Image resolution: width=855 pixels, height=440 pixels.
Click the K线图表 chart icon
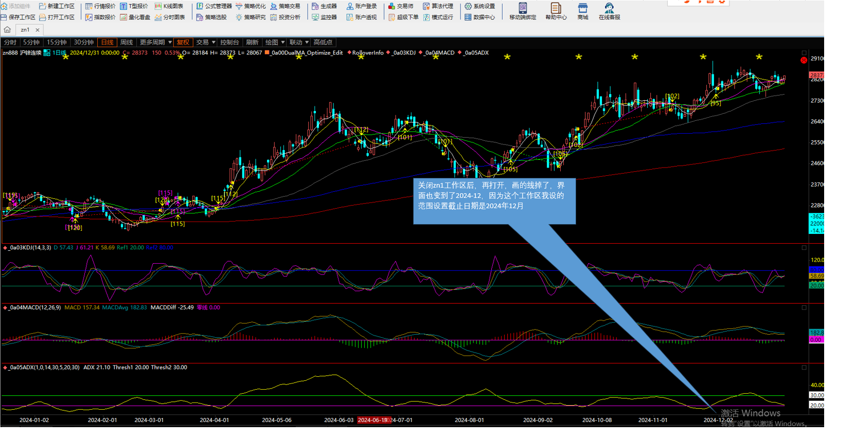158,6
